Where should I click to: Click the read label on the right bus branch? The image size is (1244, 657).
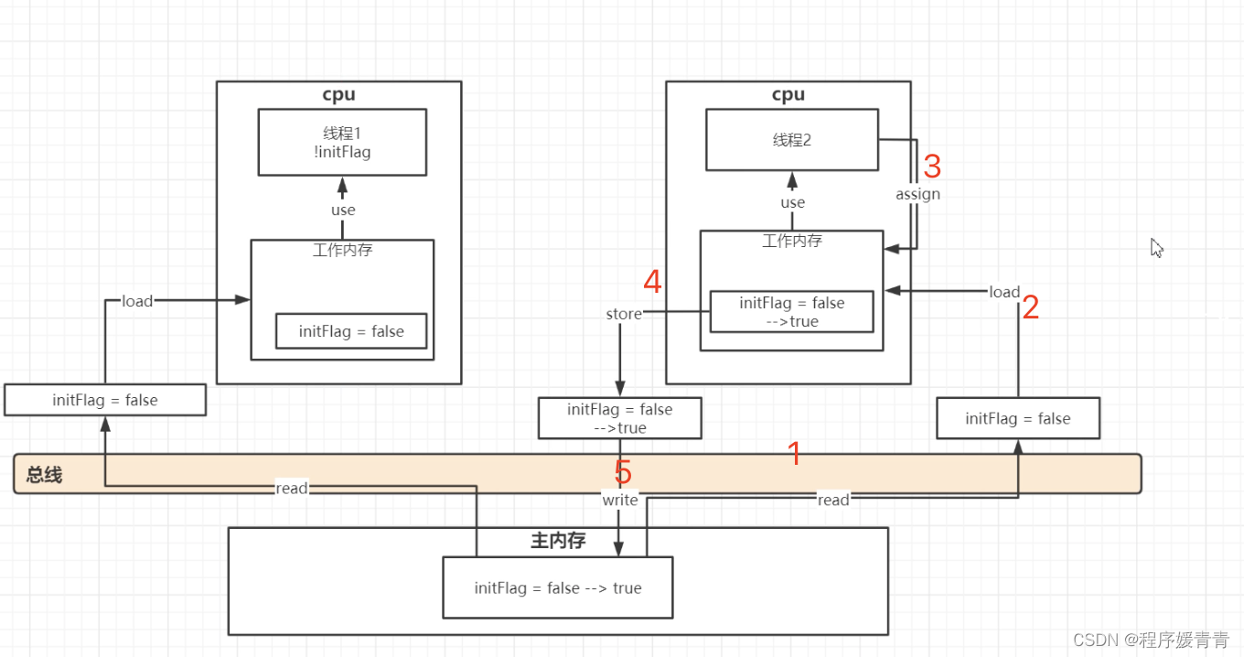[833, 500]
